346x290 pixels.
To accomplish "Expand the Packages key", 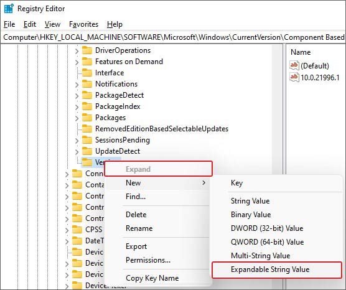I will coord(77,118).
